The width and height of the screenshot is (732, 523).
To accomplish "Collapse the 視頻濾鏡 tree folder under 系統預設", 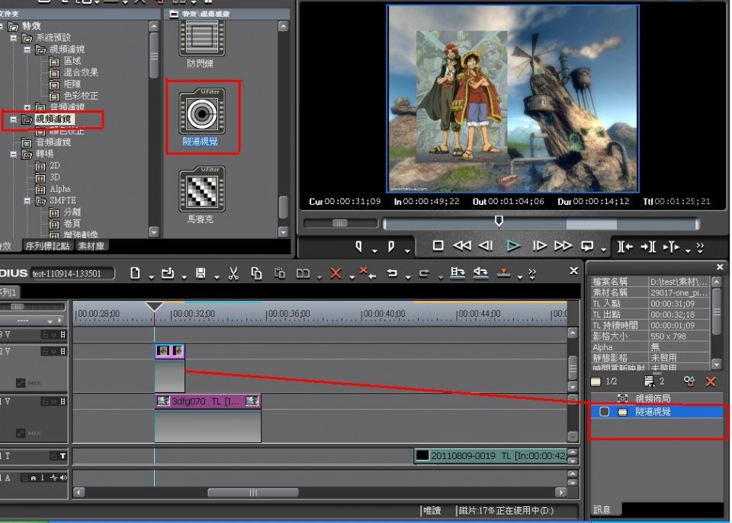I will (28, 49).
